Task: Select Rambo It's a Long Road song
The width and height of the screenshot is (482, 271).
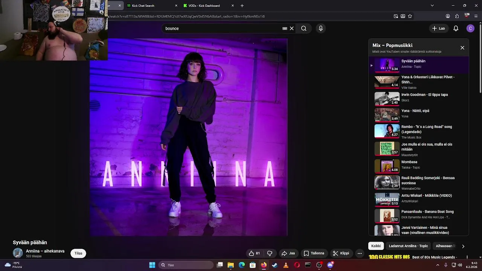Action: click(x=419, y=131)
